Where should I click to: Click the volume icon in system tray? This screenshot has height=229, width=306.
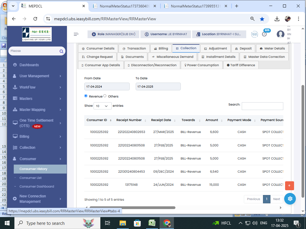coord(255,223)
